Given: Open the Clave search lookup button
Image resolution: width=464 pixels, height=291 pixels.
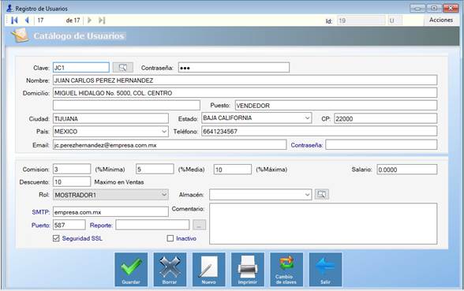Looking at the screenshot, I should coord(123,68).
